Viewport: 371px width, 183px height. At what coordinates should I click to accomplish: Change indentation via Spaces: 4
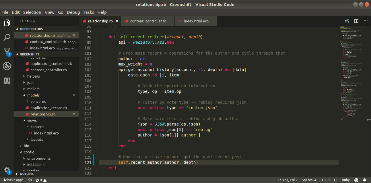coord(309,180)
